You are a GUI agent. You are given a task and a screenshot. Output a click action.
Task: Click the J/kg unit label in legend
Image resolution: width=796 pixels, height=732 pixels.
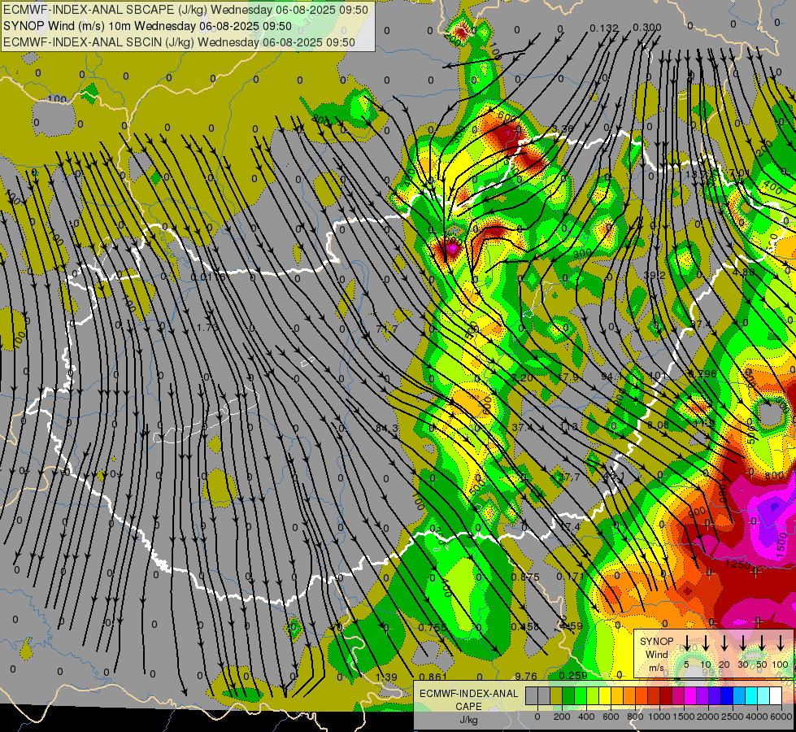468,720
